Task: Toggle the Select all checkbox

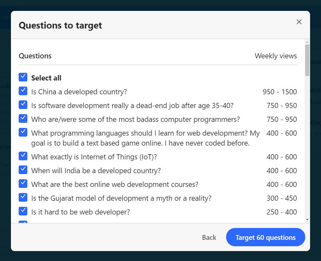Action: click(23, 77)
